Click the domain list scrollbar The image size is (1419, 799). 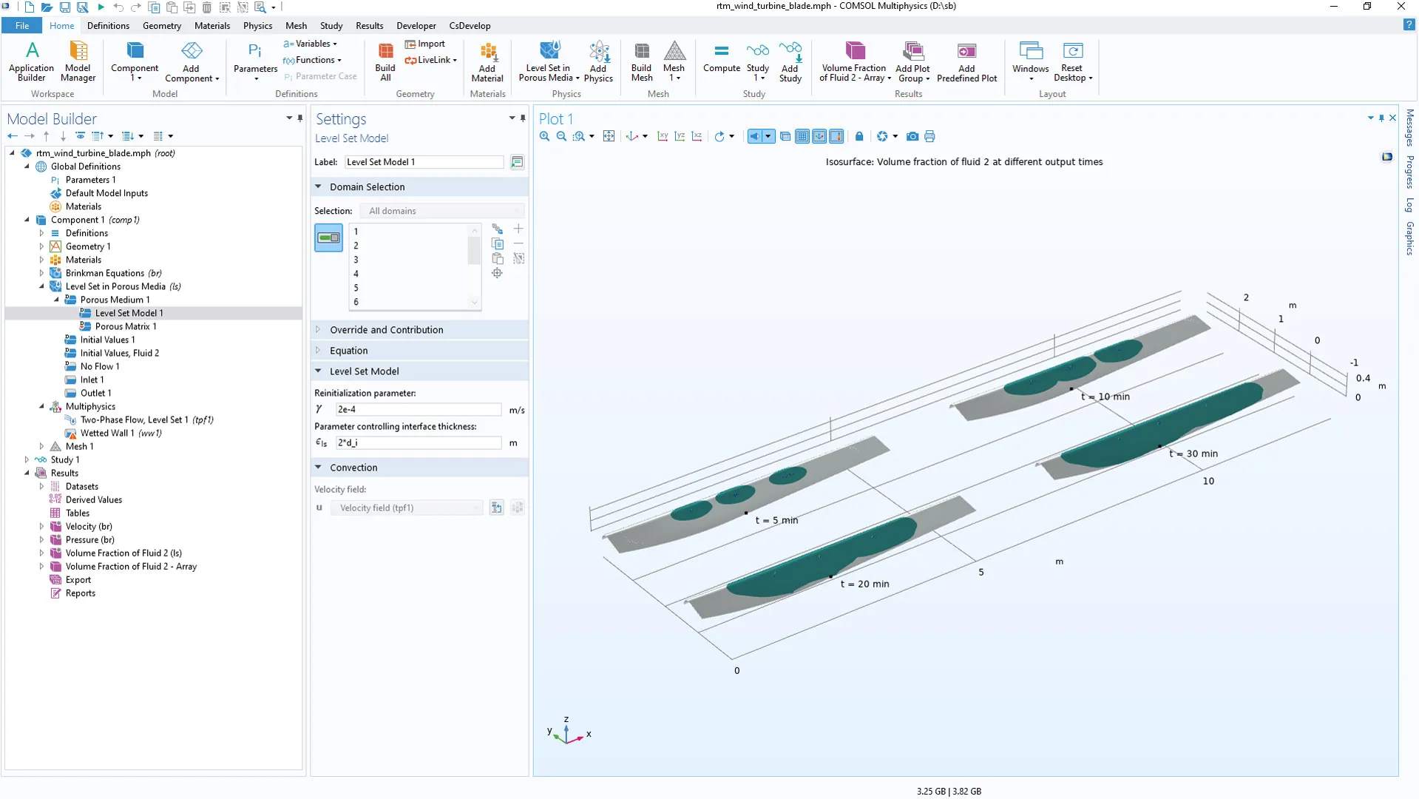[x=475, y=252]
